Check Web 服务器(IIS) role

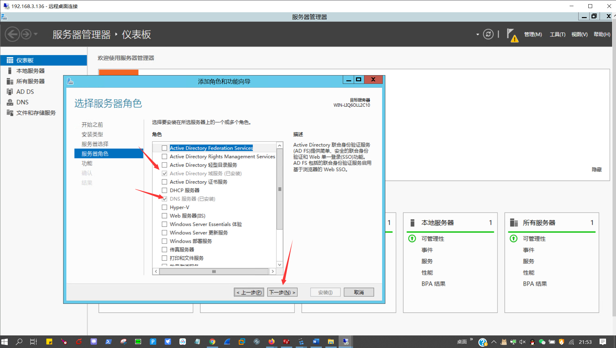pyautogui.click(x=164, y=216)
